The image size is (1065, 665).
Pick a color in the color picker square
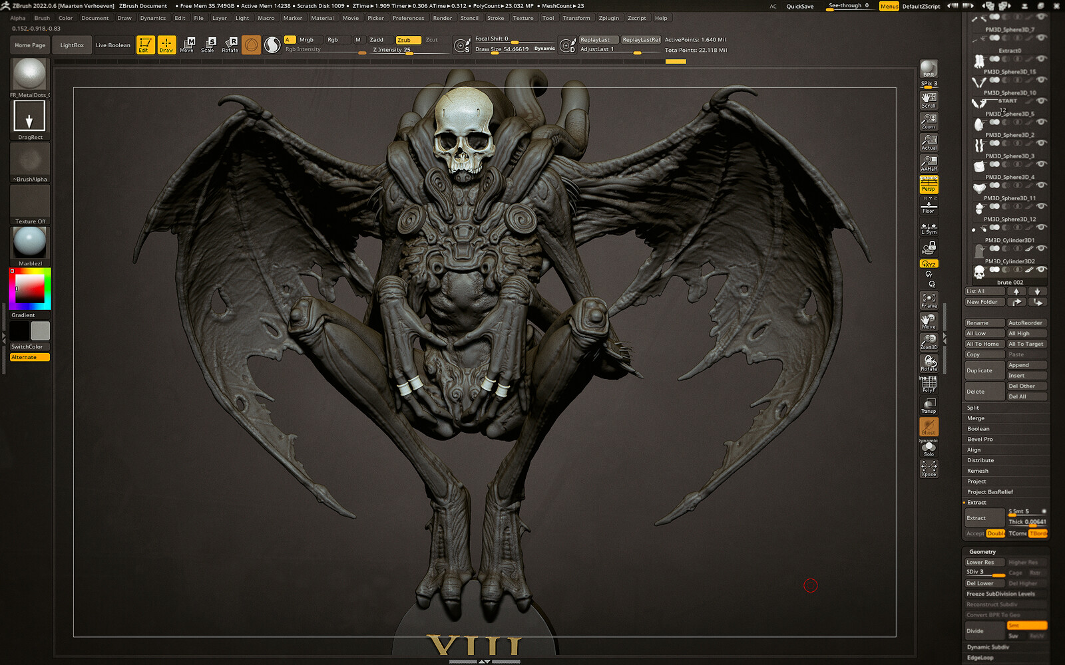point(30,289)
